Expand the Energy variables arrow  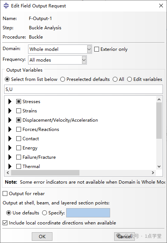[x=10, y=148]
